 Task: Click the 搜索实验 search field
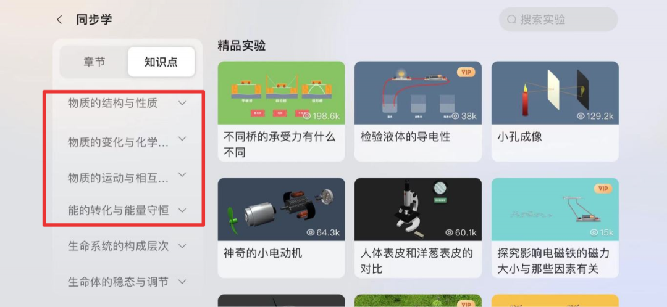[x=558, y=20]
